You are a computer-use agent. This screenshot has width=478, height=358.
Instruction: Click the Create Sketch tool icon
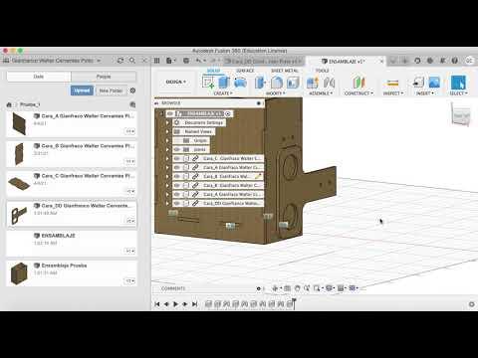click(208, 83)
